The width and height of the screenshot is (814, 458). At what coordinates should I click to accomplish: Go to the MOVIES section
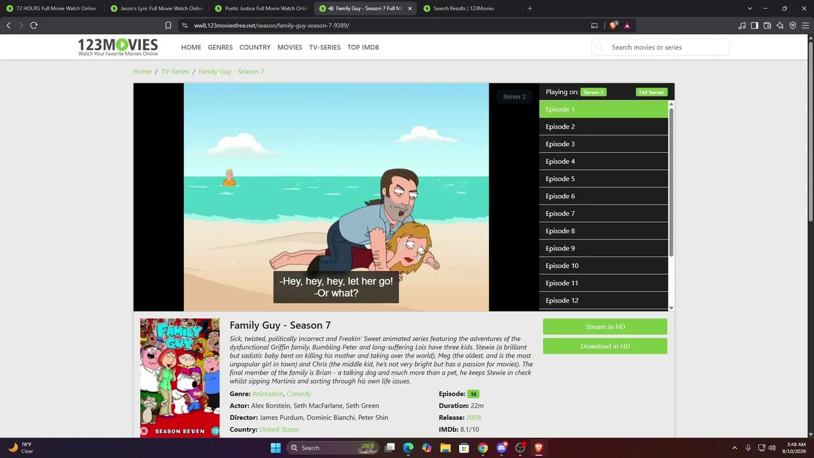(x=289, y=47)
